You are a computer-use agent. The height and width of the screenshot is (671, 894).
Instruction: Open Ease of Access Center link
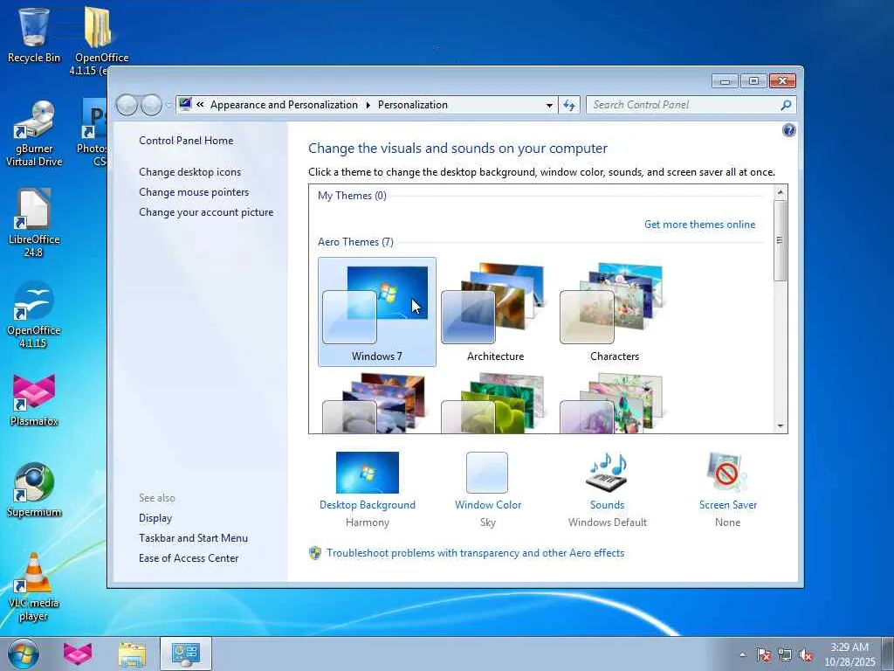(189, 558)
